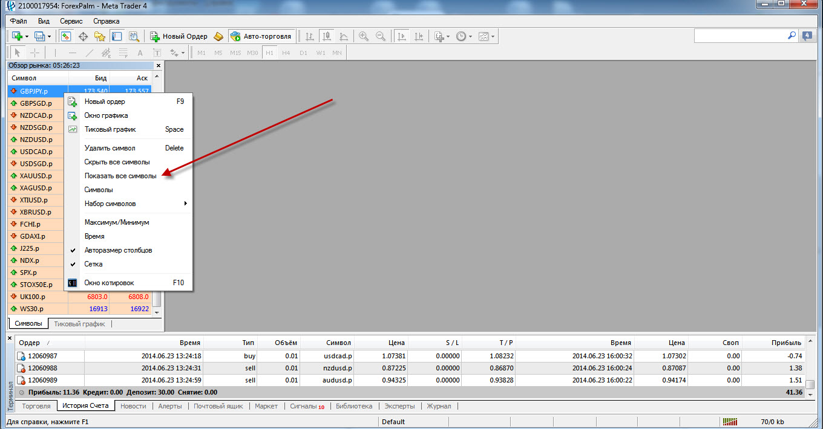Screen dimensions: 823x429
Task: Select the Crosshair tool
Action: [34, 53]
